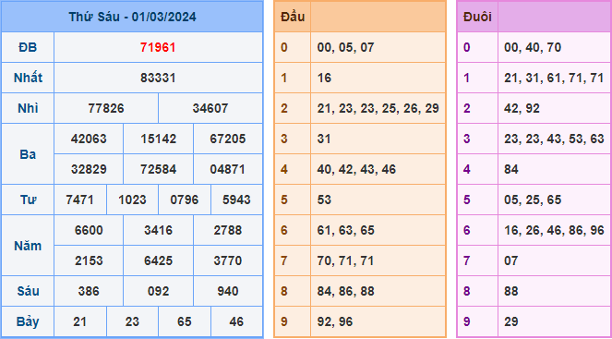This screenshot has height=339, width=612.
Task: Select Đầu cell 40, 42, 43, 46
Action: coord(378,169)
